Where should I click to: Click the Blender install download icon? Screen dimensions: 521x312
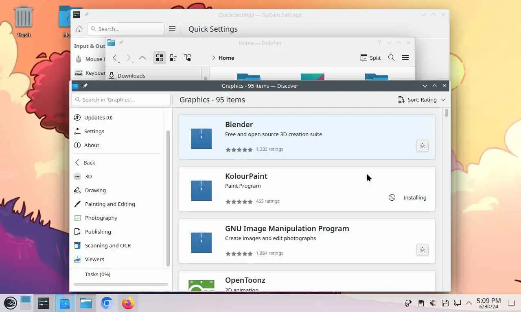pos(422,146)
